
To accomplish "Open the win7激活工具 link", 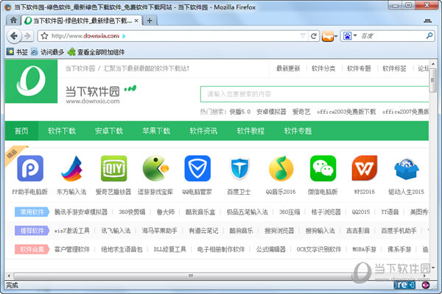I will (x=72, y=231).
